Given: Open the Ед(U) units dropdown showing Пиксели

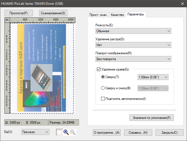Looking at the screenshot, I should click(x=35, y=132).
